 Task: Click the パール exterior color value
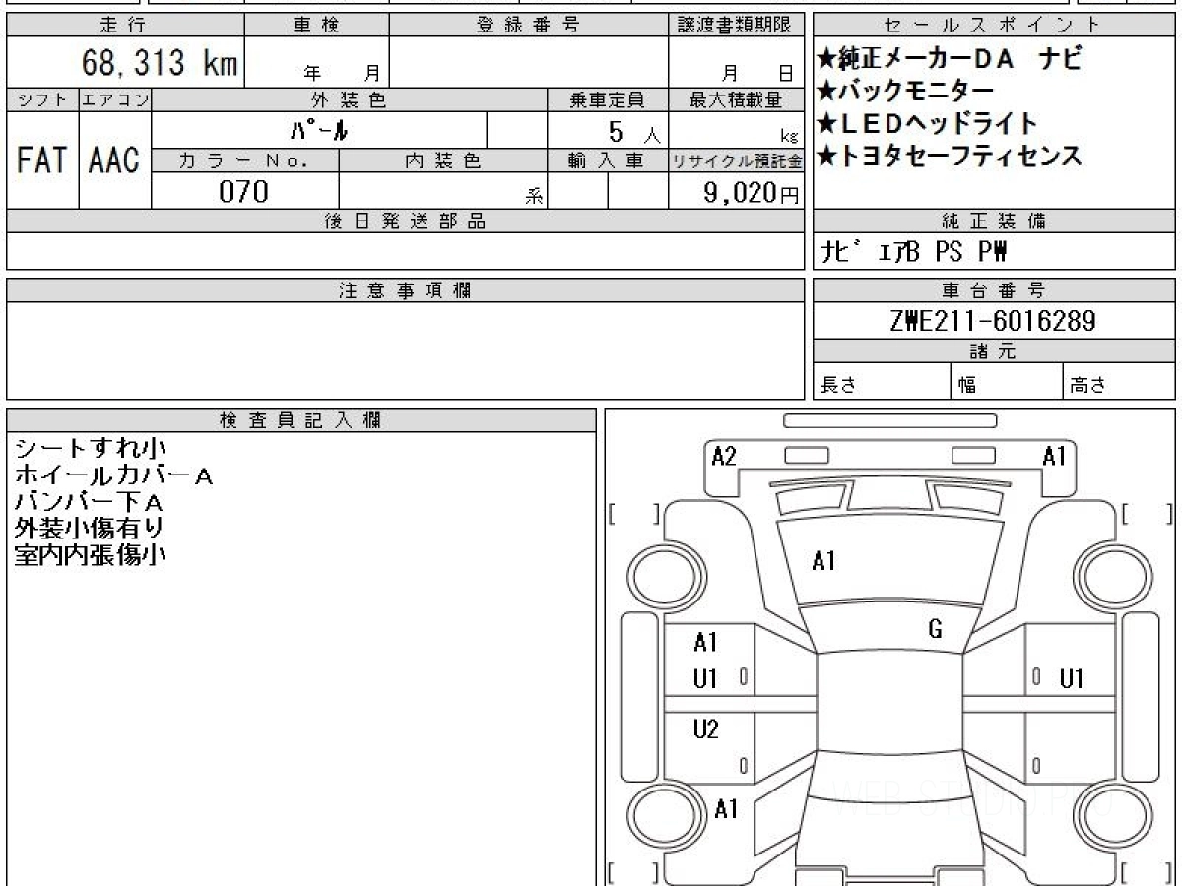pyautogui.click(x=320, y=130)
